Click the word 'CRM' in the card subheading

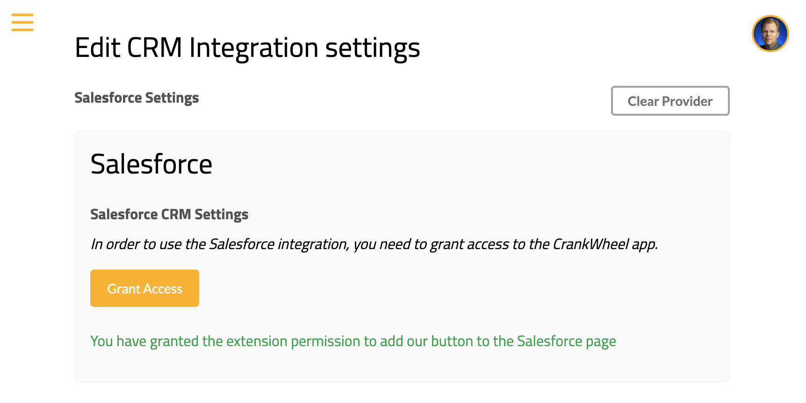pyautogui.click(x=176, y=215)
